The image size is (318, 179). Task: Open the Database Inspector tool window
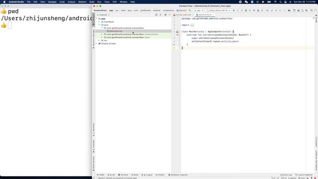178,175
